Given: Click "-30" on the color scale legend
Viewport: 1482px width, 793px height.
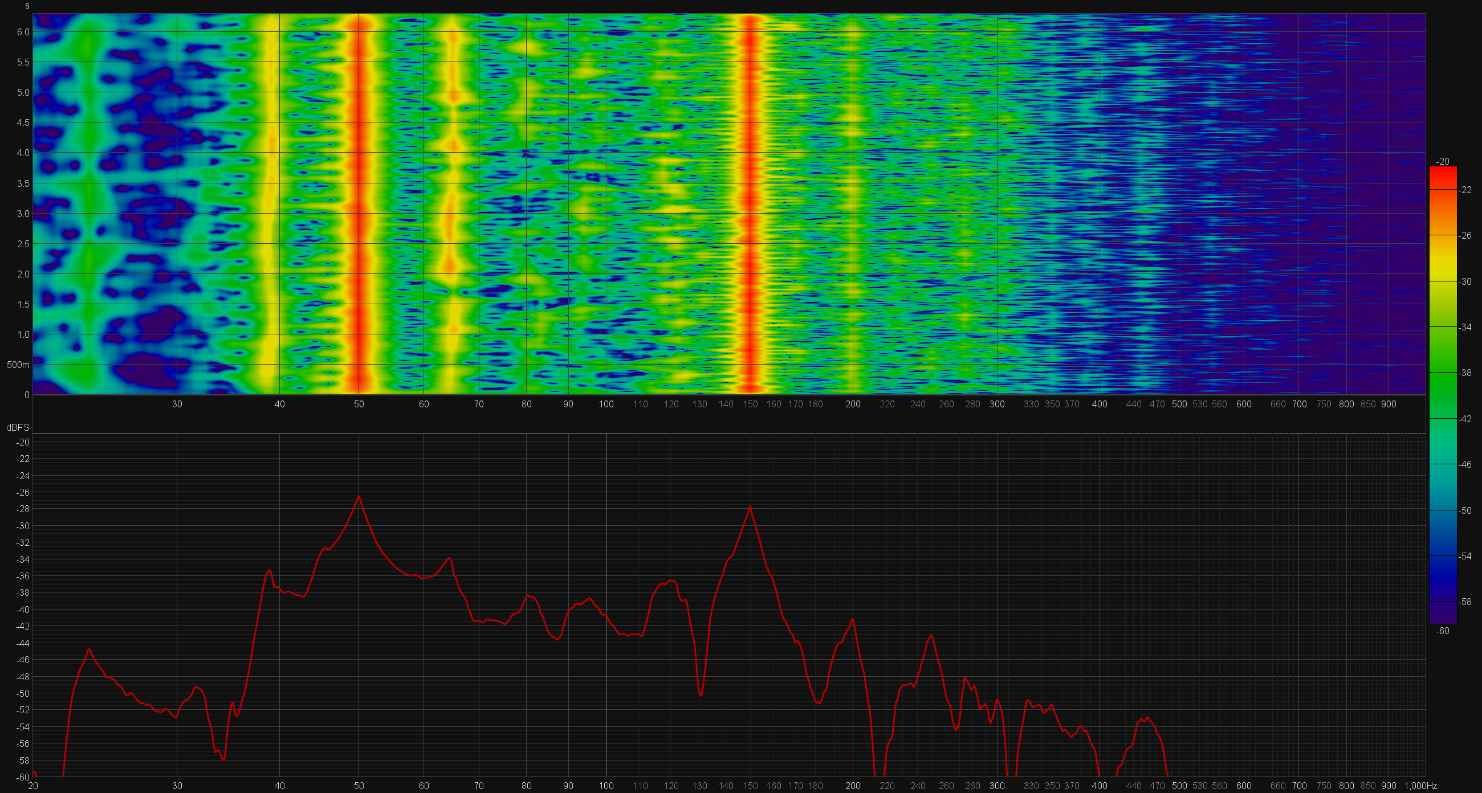Looking at the screenshot, I should click(x=1465, y=281).
